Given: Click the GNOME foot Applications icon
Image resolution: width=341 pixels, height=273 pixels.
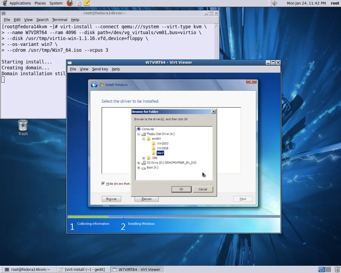Looking at the screenshot, I should point(5,3).
